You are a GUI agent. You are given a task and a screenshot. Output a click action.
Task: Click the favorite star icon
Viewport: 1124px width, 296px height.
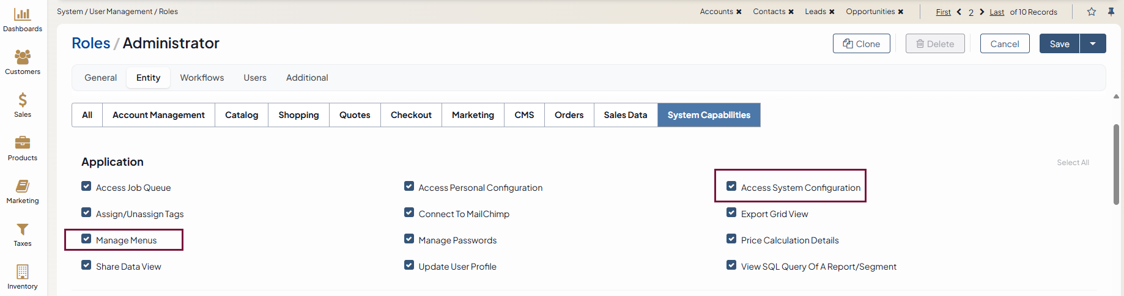coord(1092,12)
